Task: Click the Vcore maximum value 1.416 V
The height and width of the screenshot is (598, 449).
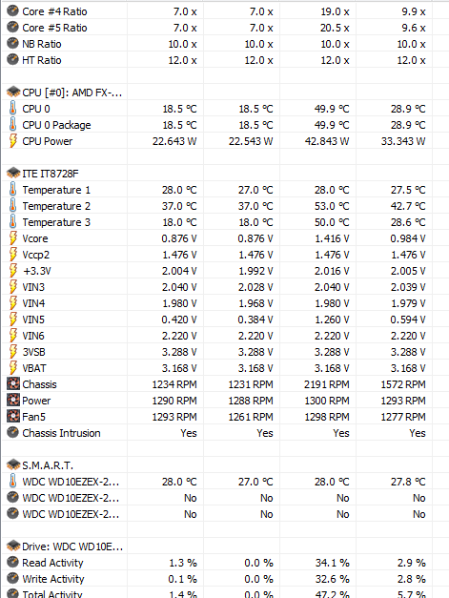Action: [332, 238]
